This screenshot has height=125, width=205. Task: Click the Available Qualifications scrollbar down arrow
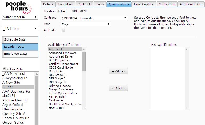pyautogui.click(x=84, y=107)
